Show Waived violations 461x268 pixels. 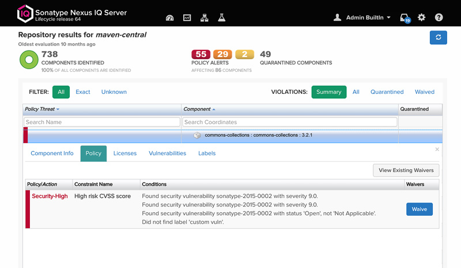[x=425, y=92]
